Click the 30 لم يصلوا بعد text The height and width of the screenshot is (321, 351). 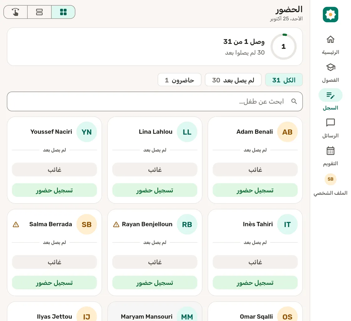(x=245, y=53)
